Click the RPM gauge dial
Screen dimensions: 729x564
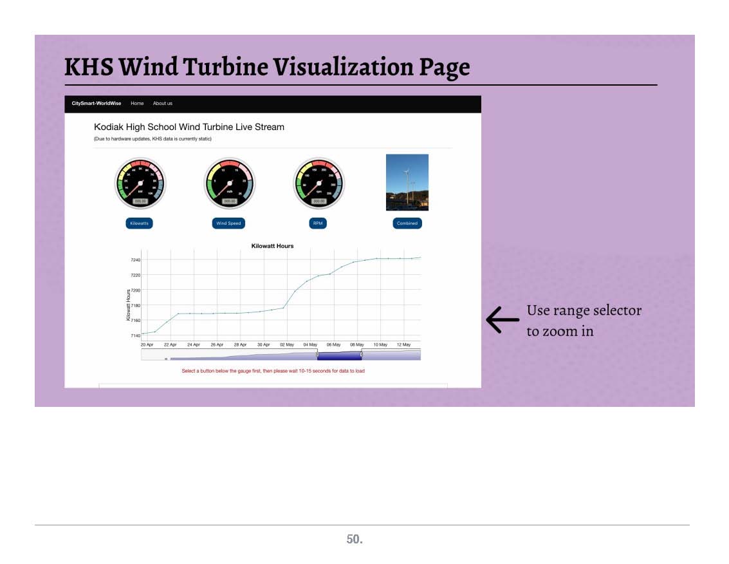click(318, 183)
